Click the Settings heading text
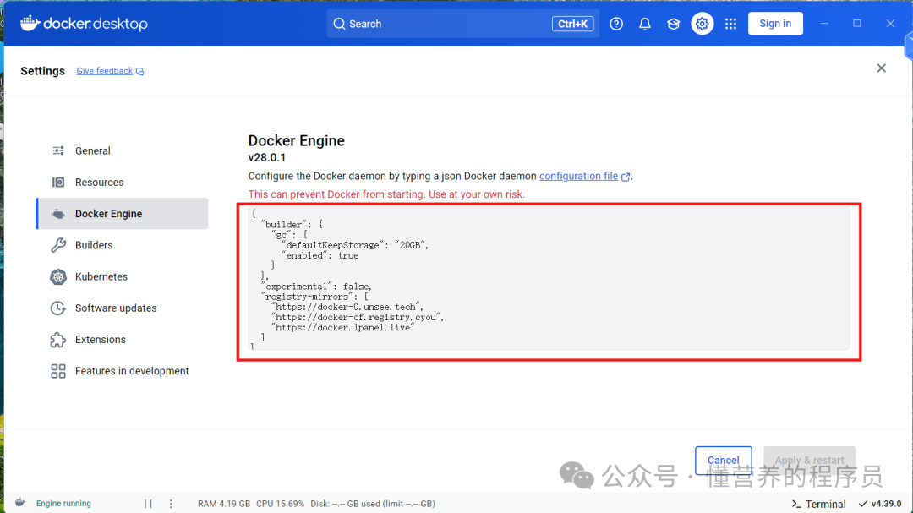This screenshot has height=513, width=913. pyautogui.click(x=42, y=71)
